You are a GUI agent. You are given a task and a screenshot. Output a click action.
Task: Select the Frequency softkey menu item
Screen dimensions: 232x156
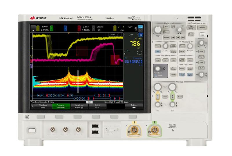click(x=61, y=106)
